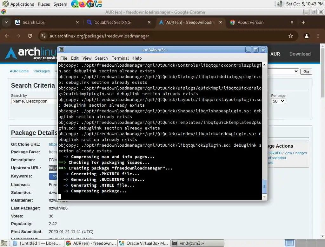
Task: Click the Arch Linux logo
Action: pos(31,53)
